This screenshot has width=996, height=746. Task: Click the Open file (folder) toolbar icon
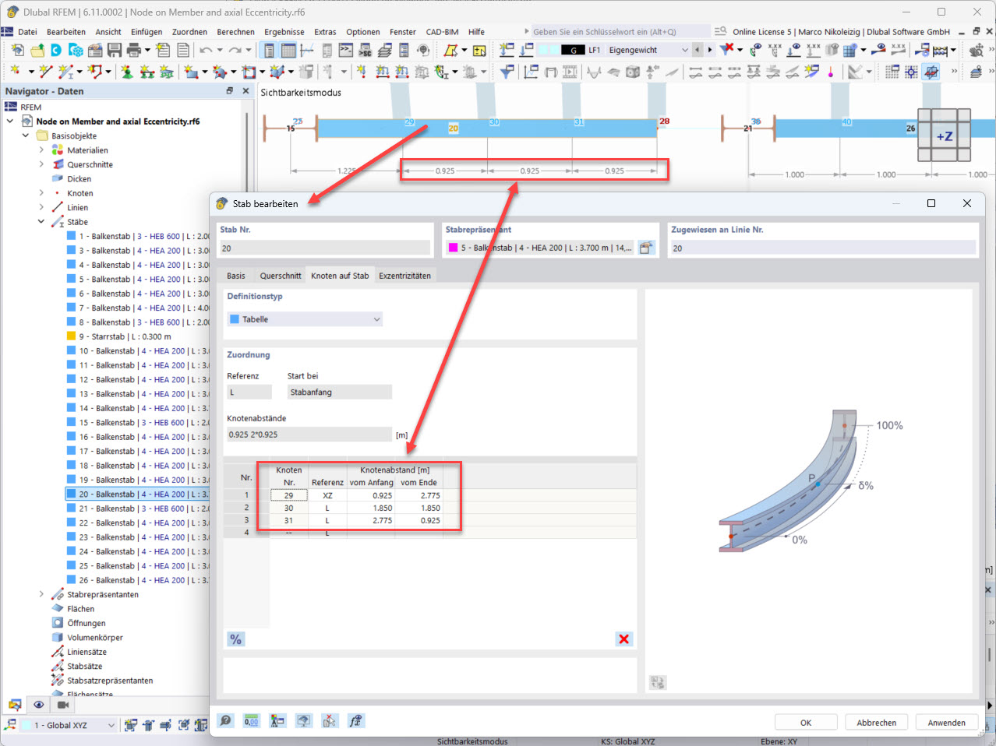point(37,50)
